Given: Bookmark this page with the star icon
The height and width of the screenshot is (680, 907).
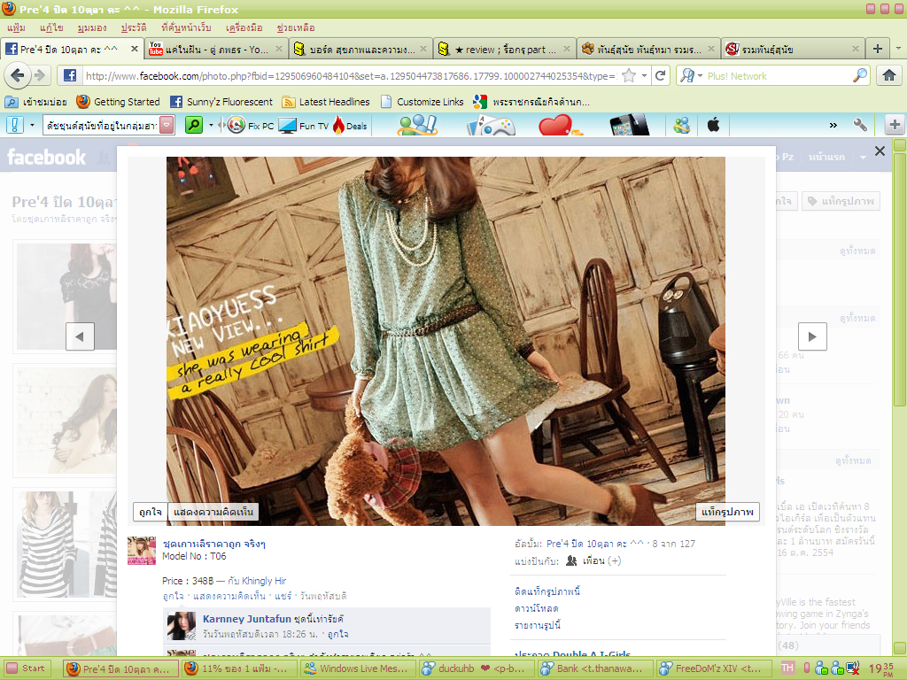Looking at the screenshot, I should (629, 76).
